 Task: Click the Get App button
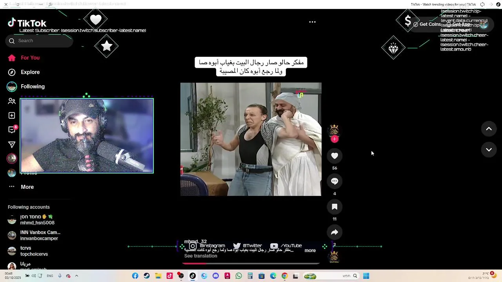point(459,24)
